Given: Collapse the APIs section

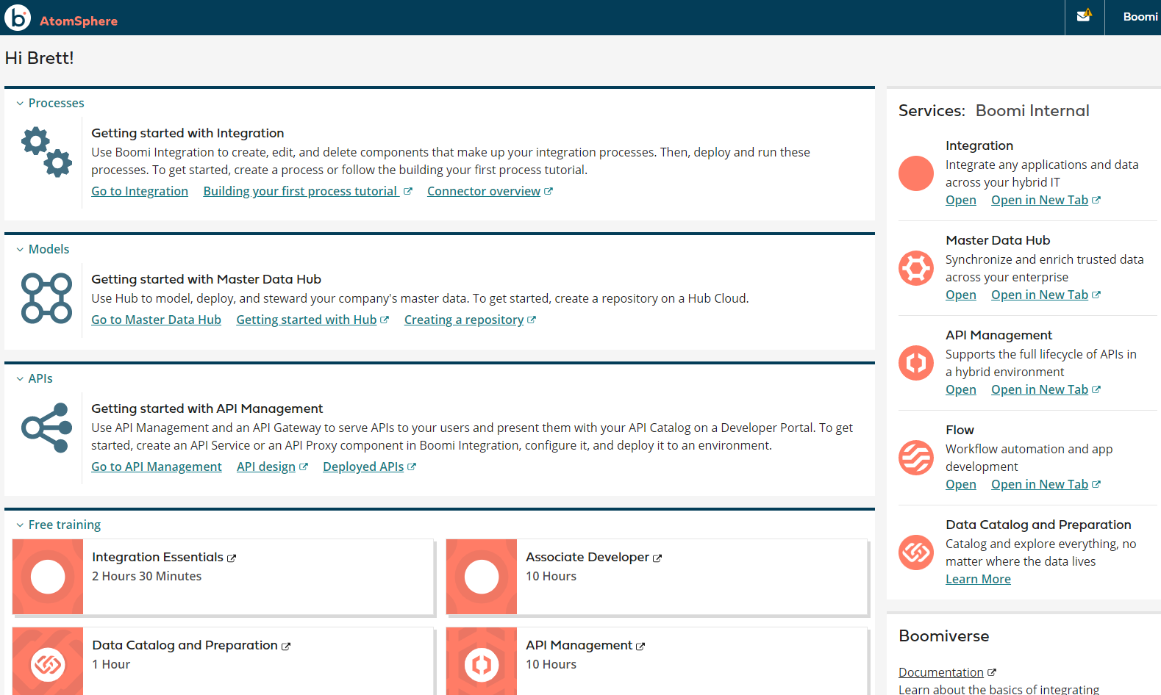Looking at the screenshot, I should (x=20, y=379).
